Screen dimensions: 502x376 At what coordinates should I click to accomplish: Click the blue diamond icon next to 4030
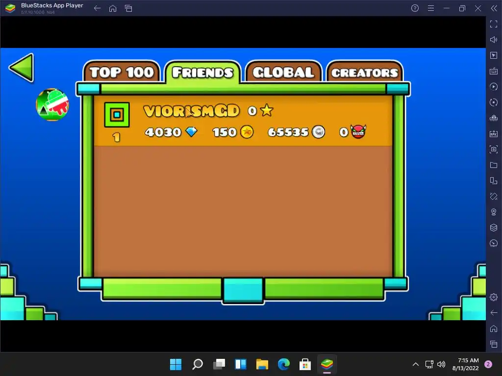click(x=192, y=131)
